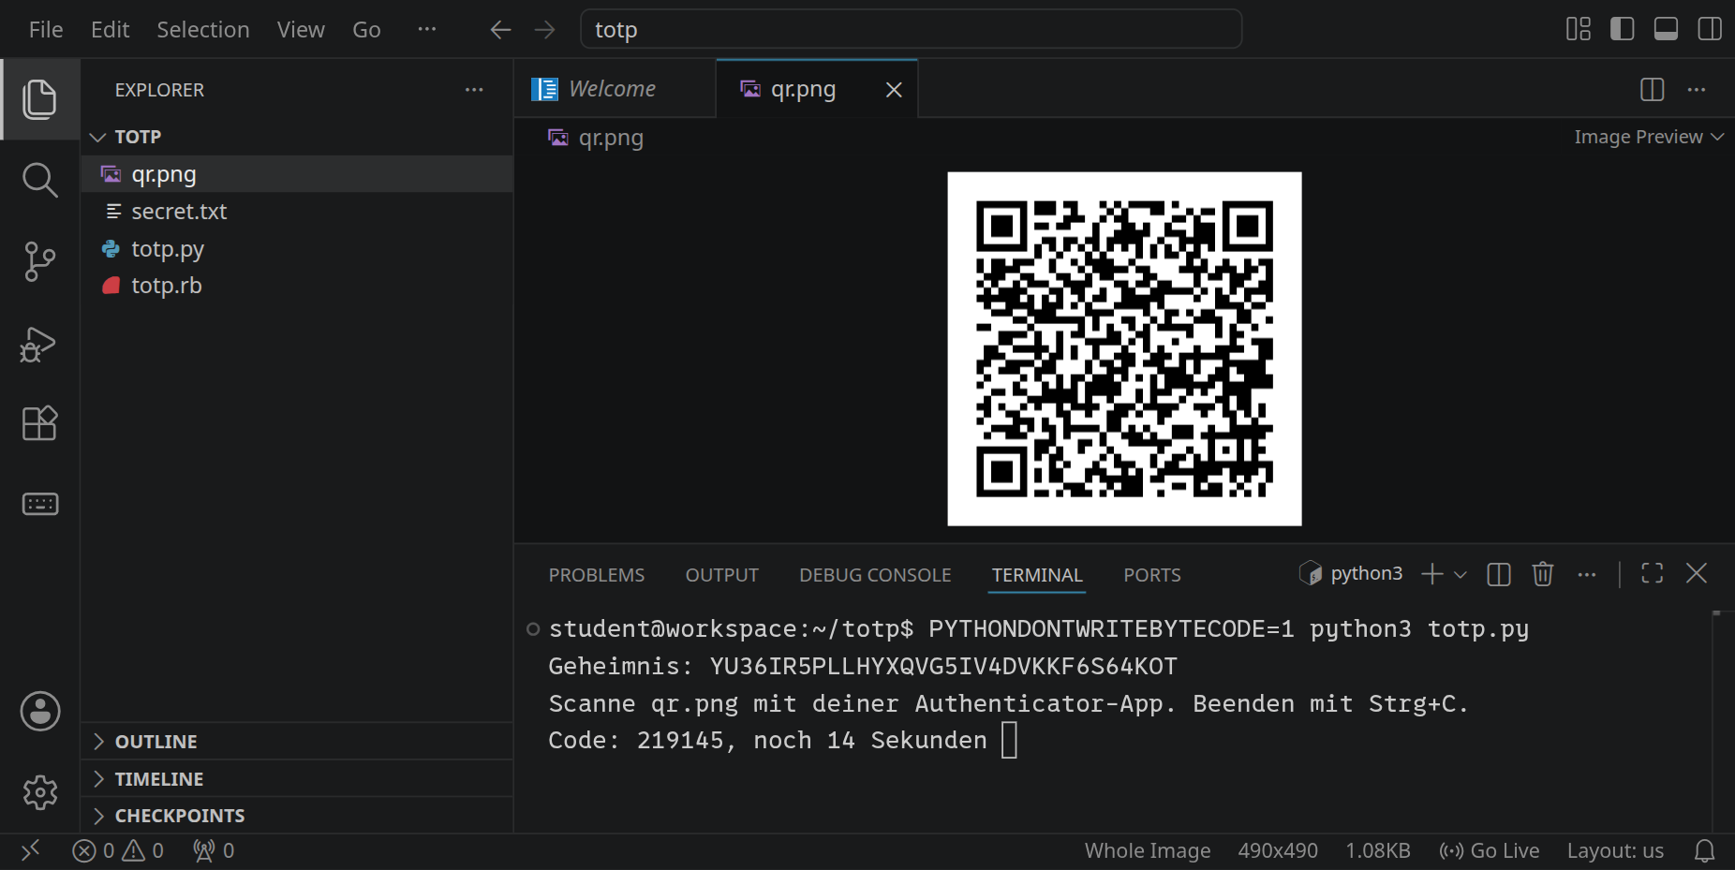Viewport: 1735px width, 870px height.
Task: Open the Manage gear icon
Action: (x=39, y=792)
